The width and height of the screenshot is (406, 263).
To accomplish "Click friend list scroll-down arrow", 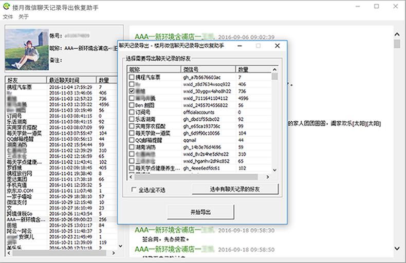I will click(x=120, y=246).
